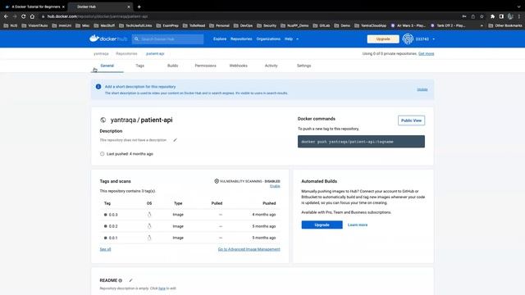This screenshot has width=525, height=295.
Task: Click the vulnerability scanning disabled icon
Action: point(217,181)
